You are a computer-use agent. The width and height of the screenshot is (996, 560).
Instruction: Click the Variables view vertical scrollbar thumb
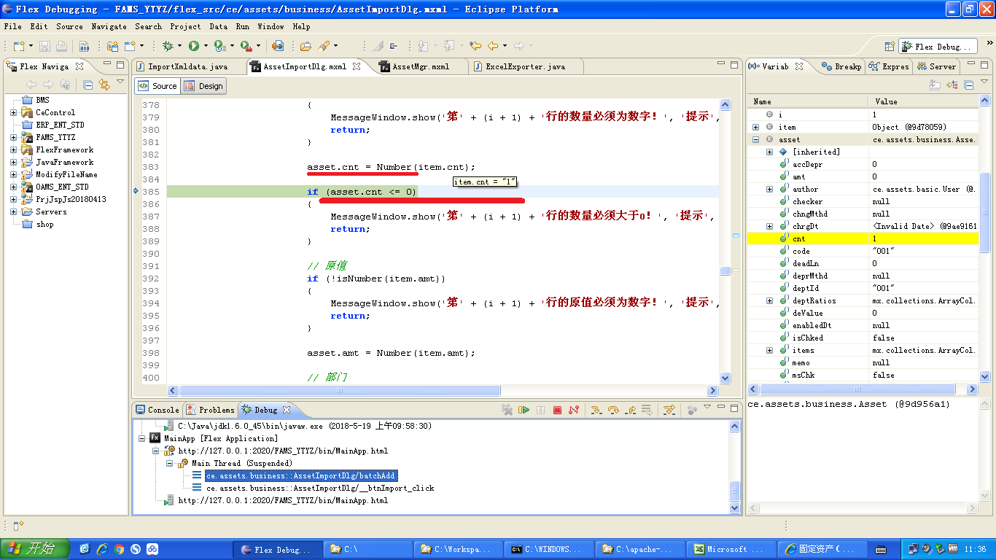[x=984, y=213]
